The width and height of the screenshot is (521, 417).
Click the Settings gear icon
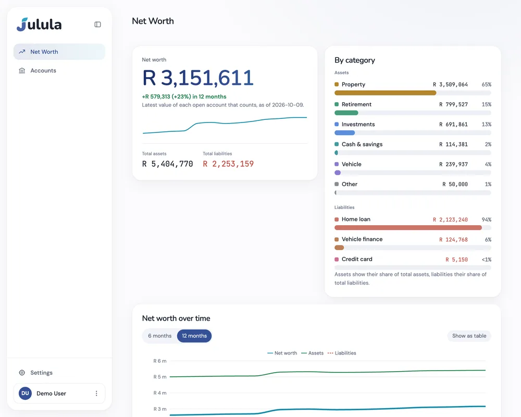22,373
